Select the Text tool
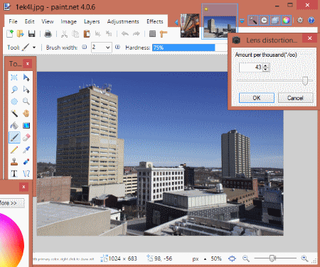320x267 pixels. [14, 173]
